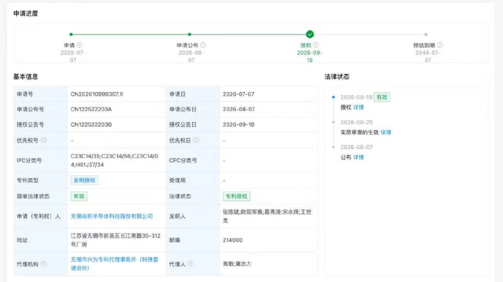Click the 受理局 label
Screen dimensions: 503x282
(177, 180)
